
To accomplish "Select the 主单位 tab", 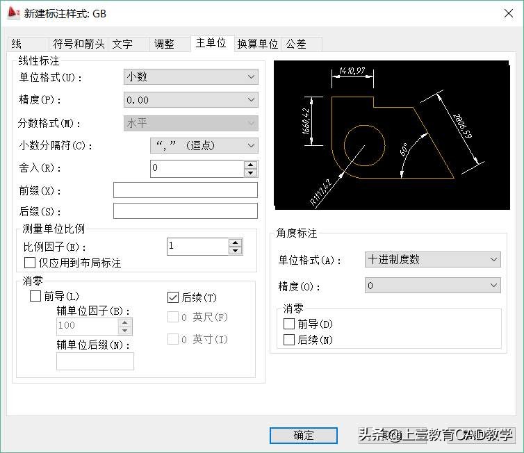I will [212, 43].
